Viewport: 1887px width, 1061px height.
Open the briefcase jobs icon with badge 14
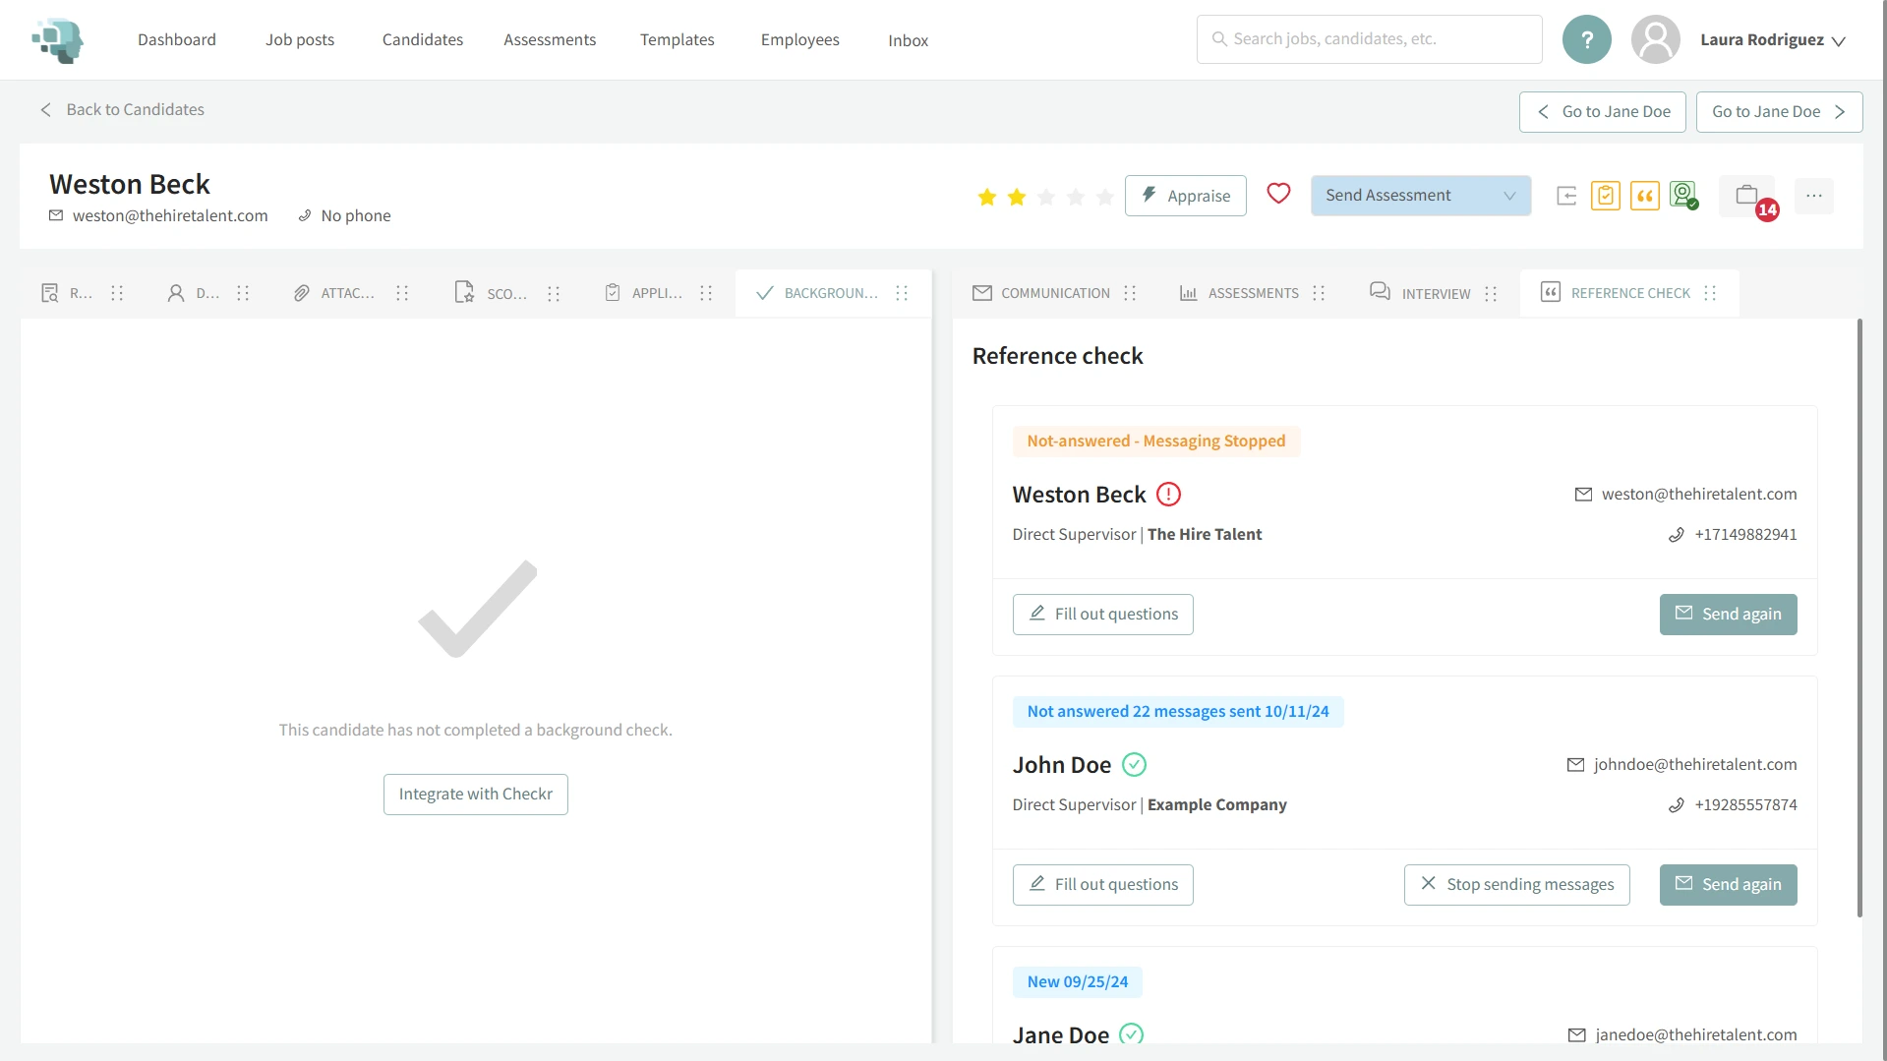[x=1746, y=196]
